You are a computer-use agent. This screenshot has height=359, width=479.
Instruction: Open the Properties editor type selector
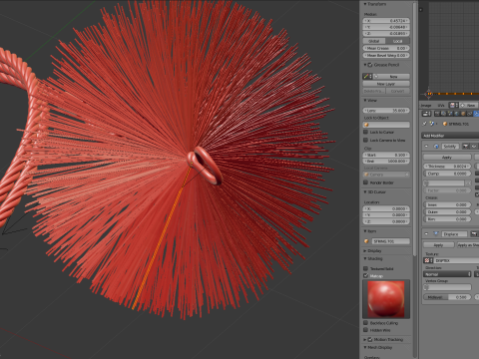point(427,114)
